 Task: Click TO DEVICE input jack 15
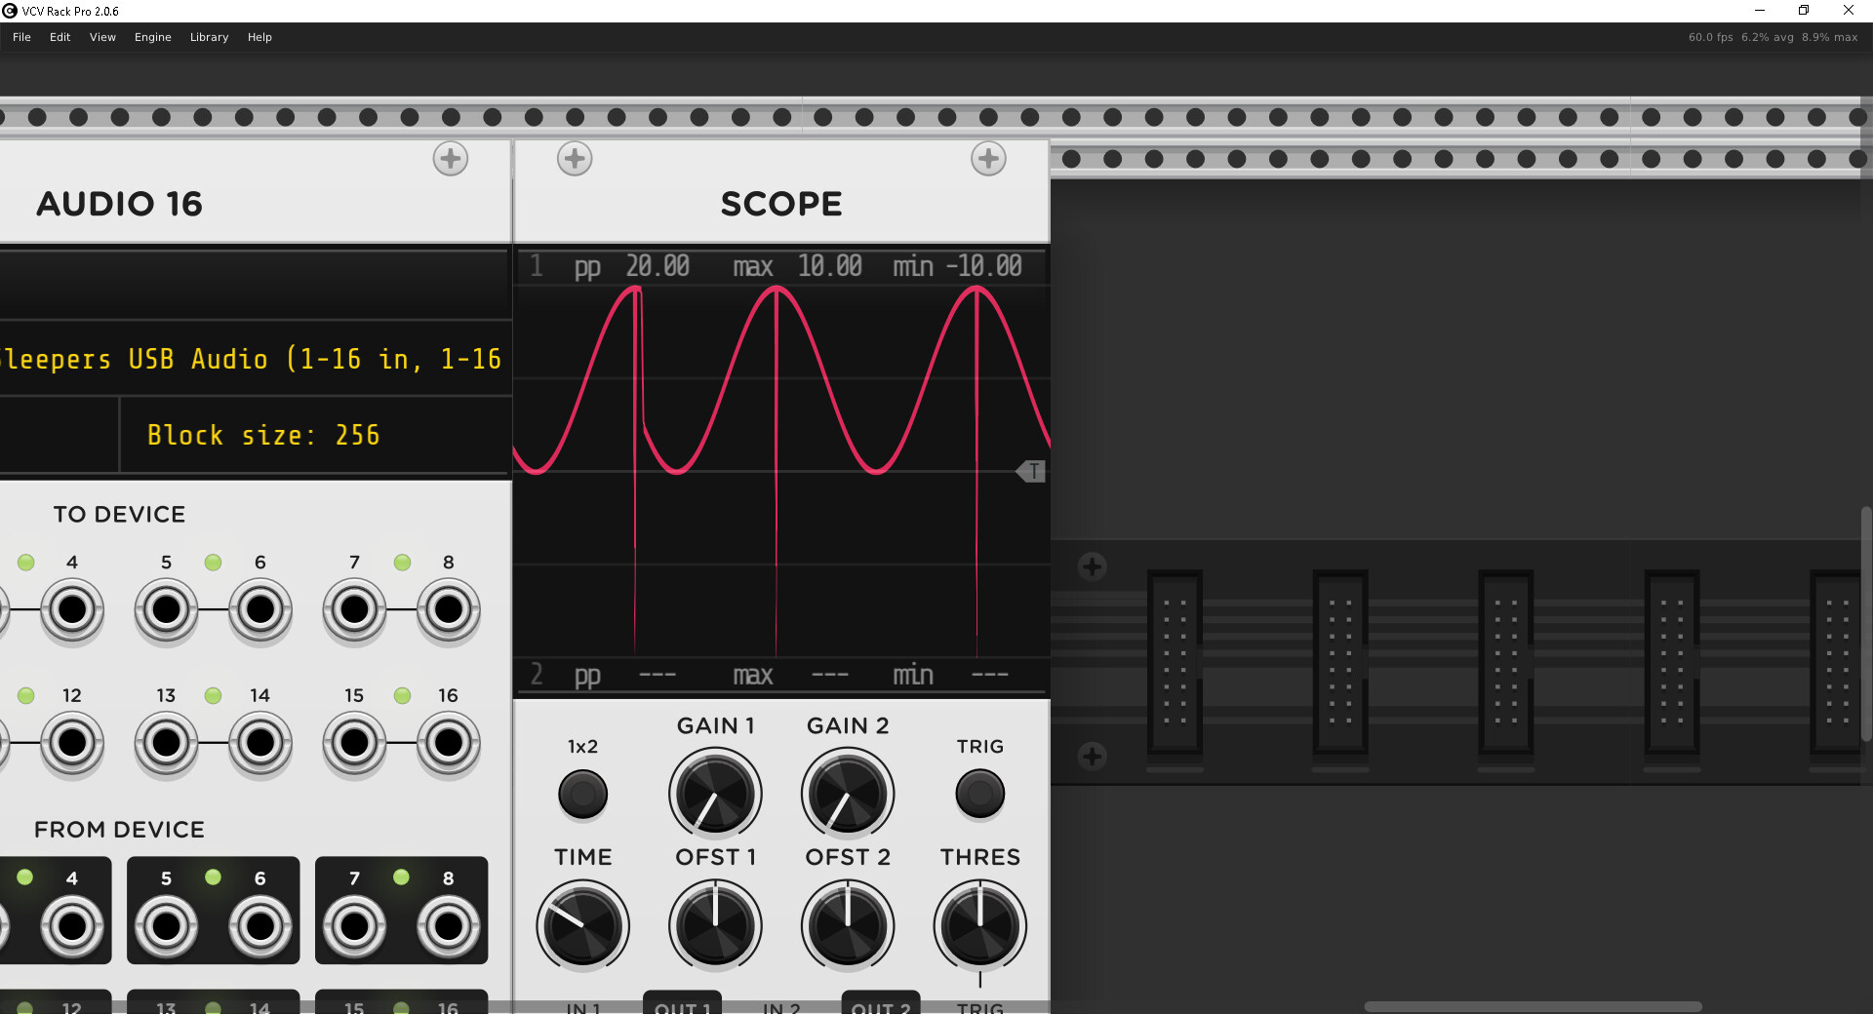(x=354, y=743)
